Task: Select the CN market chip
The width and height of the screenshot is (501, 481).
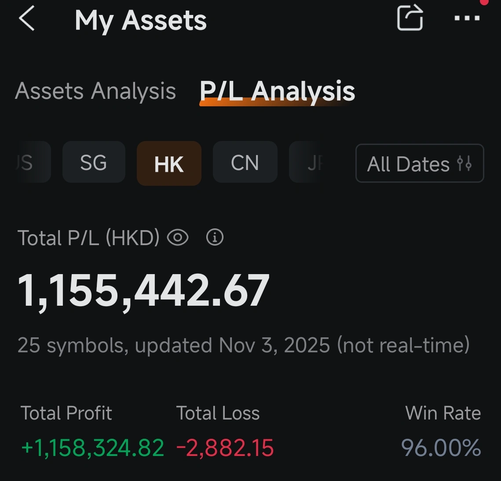Action: (245, 162)
